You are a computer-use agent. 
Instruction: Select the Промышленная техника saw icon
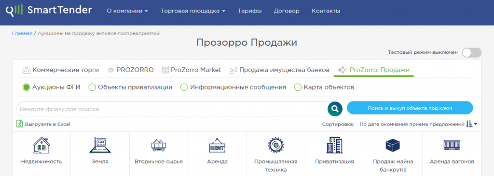276,145
